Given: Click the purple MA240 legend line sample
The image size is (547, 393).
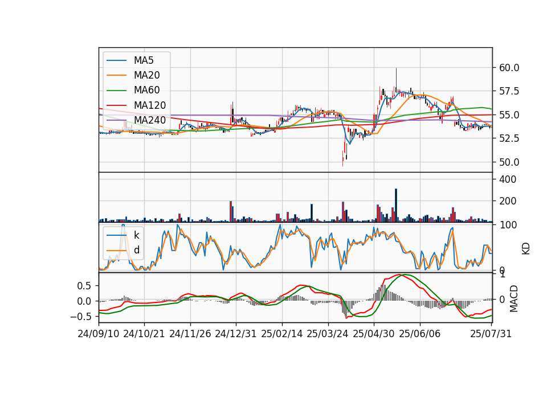Looking at the screenshot, I should coord(116,120).
